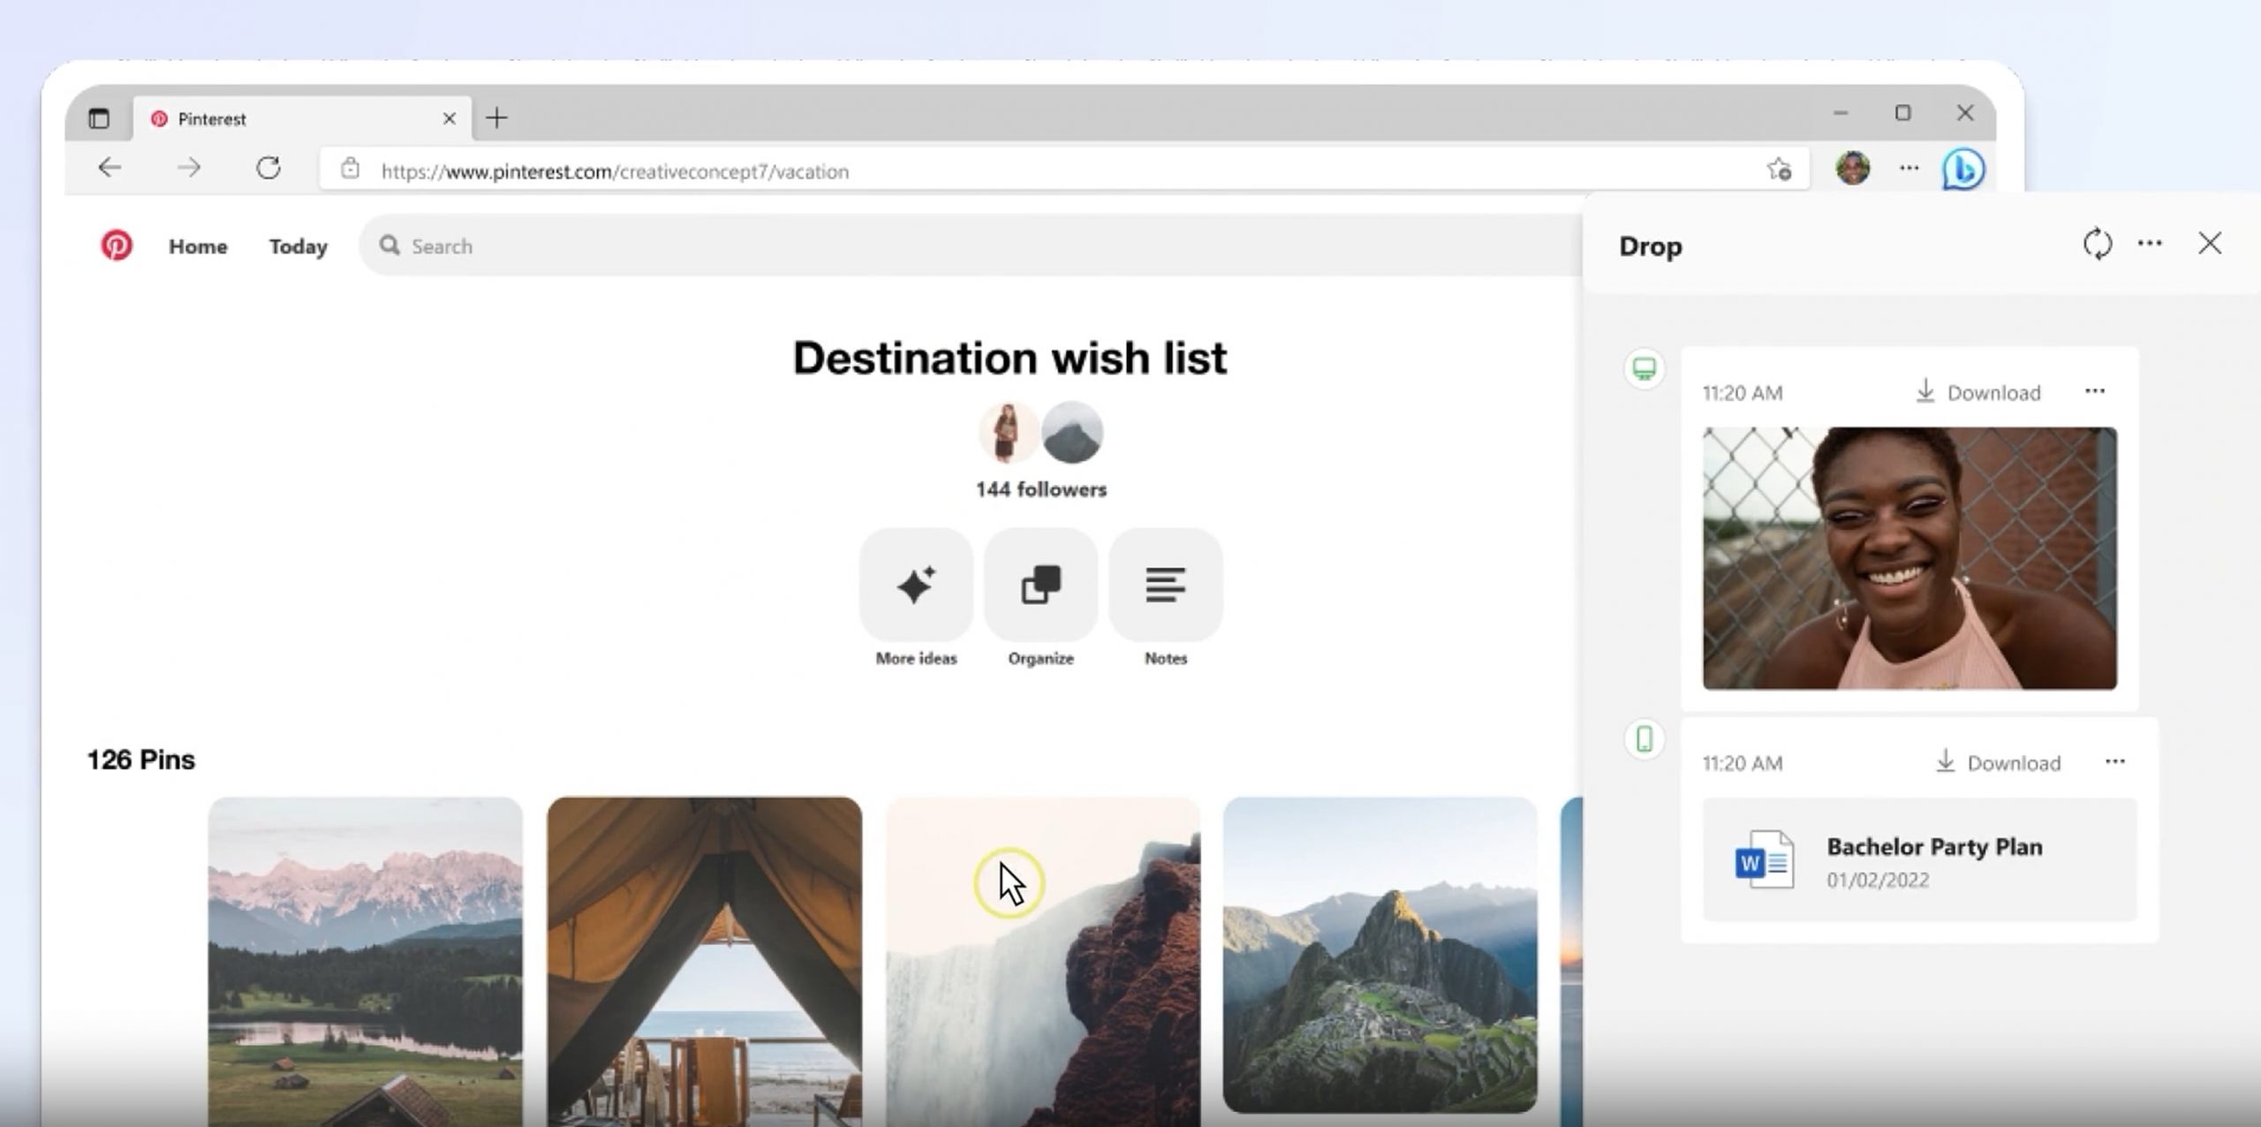
Task: Reload the page with refresh button
Action: [x=268, y=168]
